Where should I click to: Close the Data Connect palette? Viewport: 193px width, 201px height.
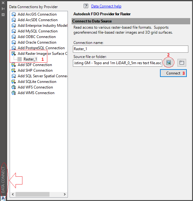pos(3,3)
